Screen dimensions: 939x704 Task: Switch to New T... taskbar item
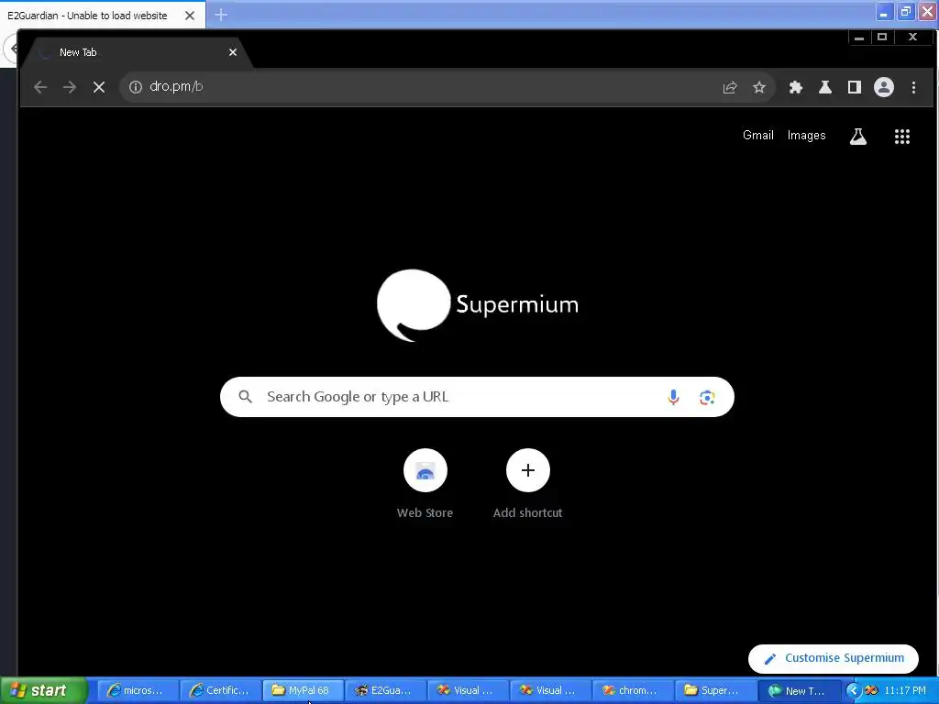[798, 690]
